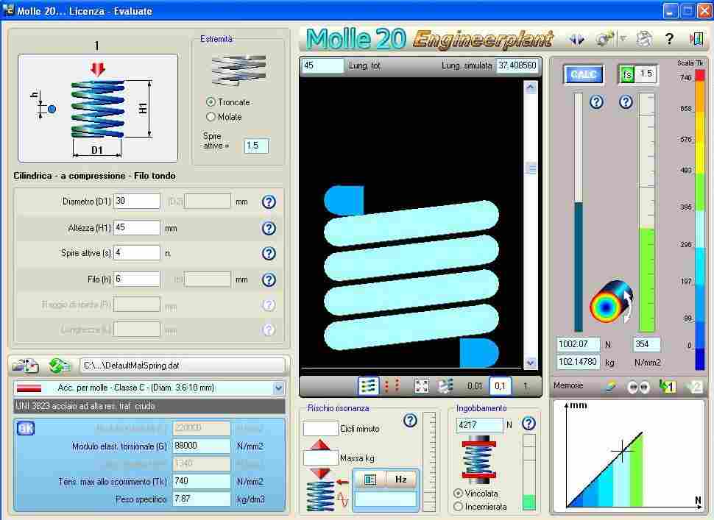This screenshot has width=714, height=520.
Task: Open help for Ingobbamento
Action: pos(529,424)
